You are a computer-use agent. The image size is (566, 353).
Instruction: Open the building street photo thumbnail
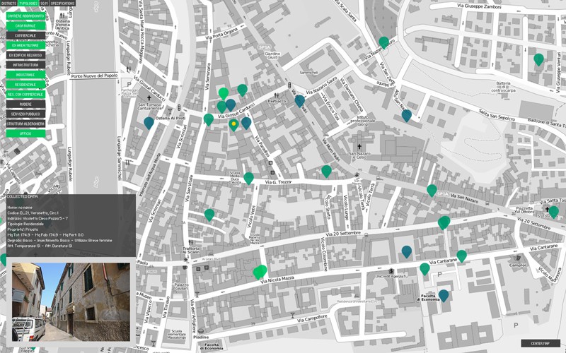pyautogui.click(x=71, y=302)
